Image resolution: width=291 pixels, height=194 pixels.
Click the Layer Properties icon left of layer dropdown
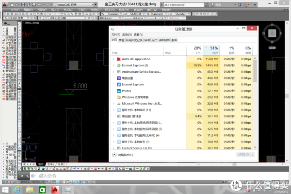coord(40,18)
